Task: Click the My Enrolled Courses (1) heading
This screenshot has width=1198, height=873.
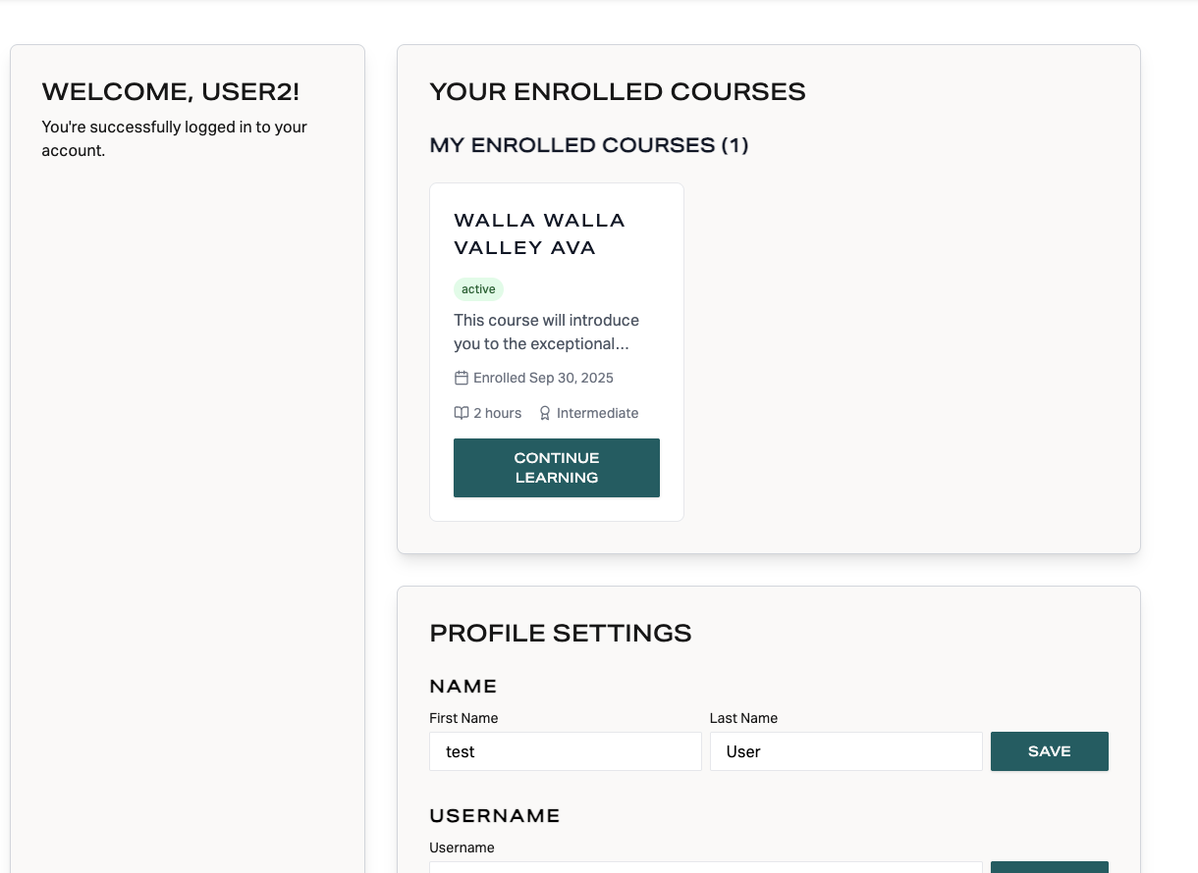Action: pyautogui.click(x=589, y=145)
